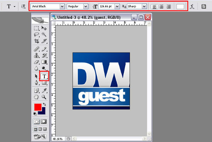
Task: Switch to Standard editing mode
Action: pos(37,122)
